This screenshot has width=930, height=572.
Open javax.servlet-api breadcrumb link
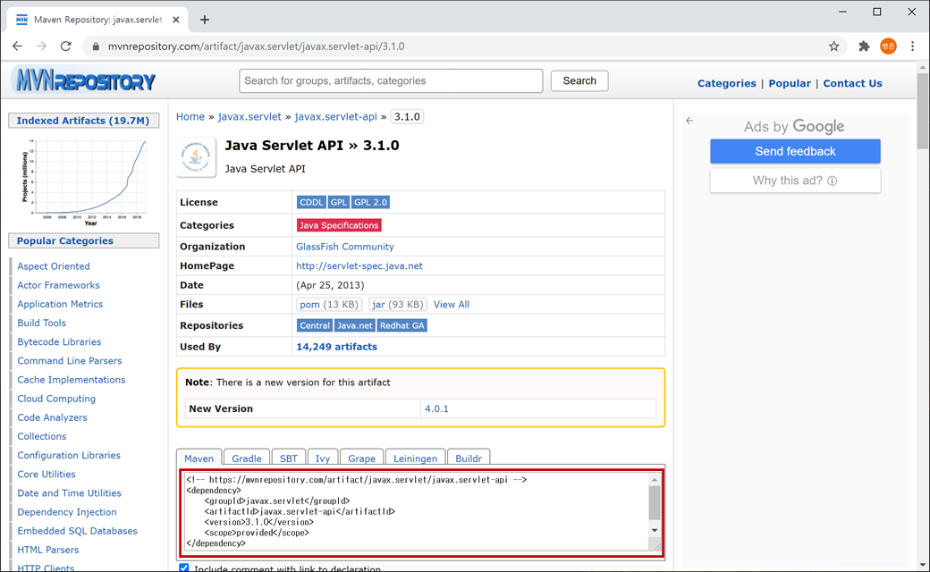[335, 117]
